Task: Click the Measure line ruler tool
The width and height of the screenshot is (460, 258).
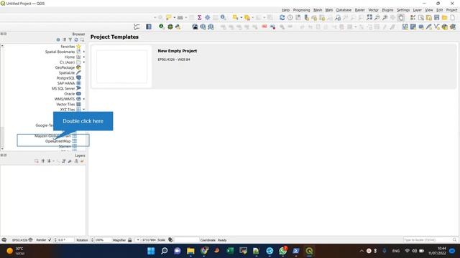Action: tap(180, 17)
